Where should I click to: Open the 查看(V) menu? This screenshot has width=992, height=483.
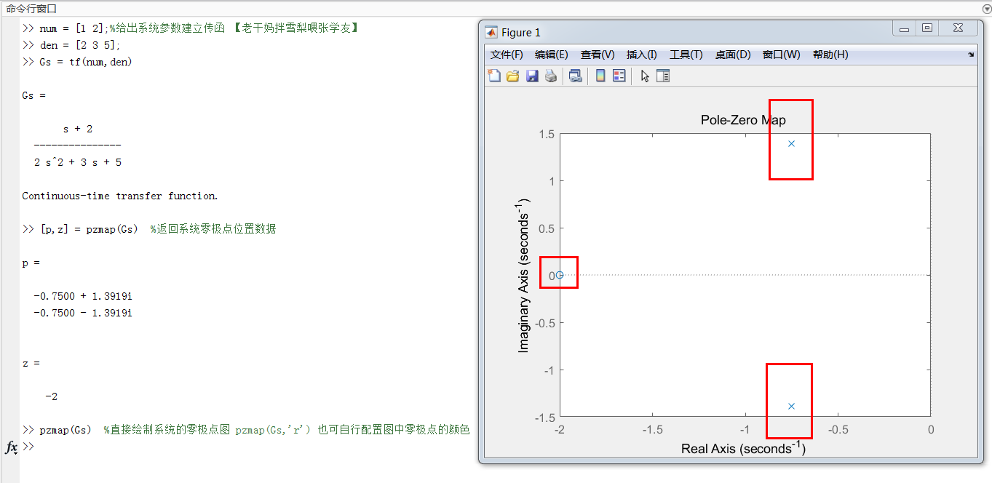598,55
